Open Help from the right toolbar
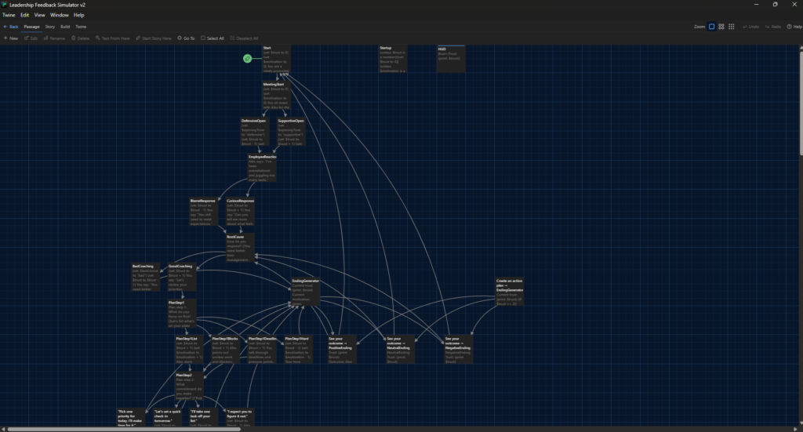 tap(794, 27)
